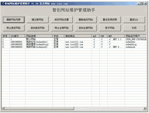Click the NET column header
Image resolution: width=149 pixels, height=113 pixels.
click(x=116, y=36)
